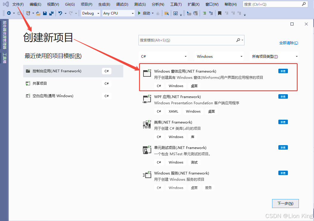Click the 测试 tag under unit test template

194,162
